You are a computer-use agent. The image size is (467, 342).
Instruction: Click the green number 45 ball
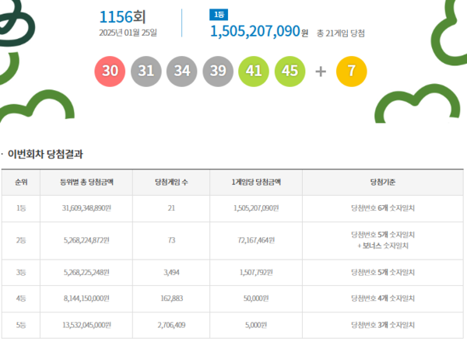tap(290, 72)
